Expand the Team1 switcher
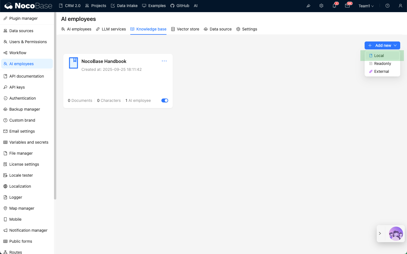The height and width of the screenshot is (254, 407). point(366,6)
